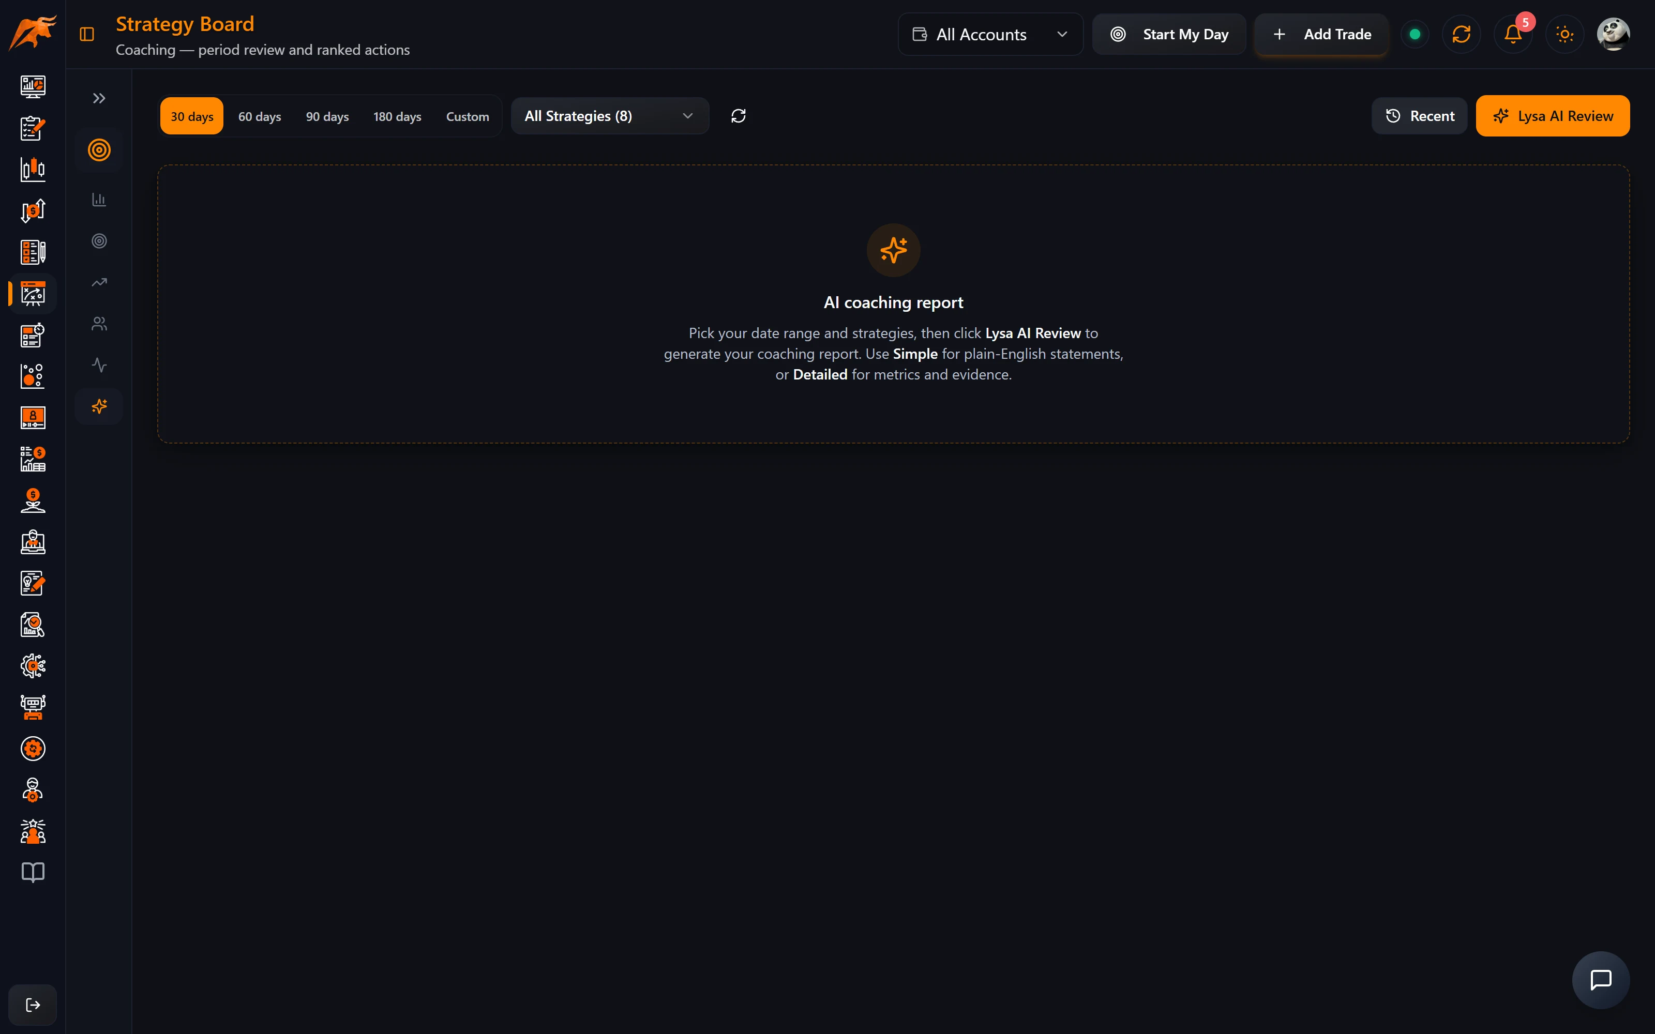1655x1034 pixels.
Task: Open the two-users sub-sidebar icon
Action: click(x=99, y=324)
